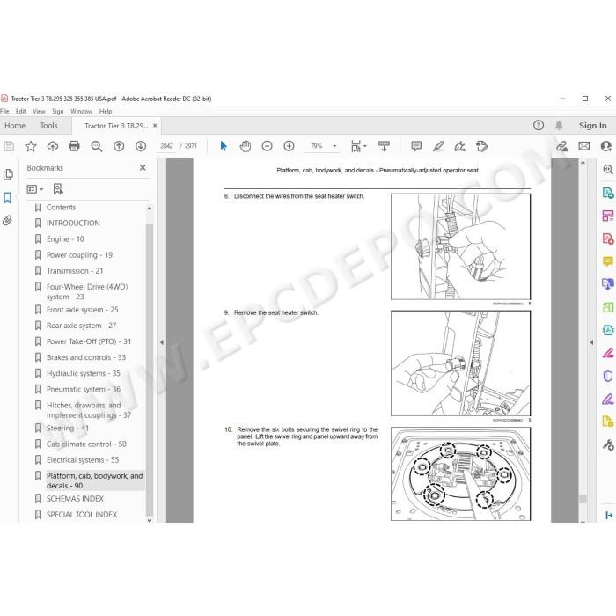Open the SCHEMAS INDEX bookmark

pyautogui.click(x=75, y=499)
